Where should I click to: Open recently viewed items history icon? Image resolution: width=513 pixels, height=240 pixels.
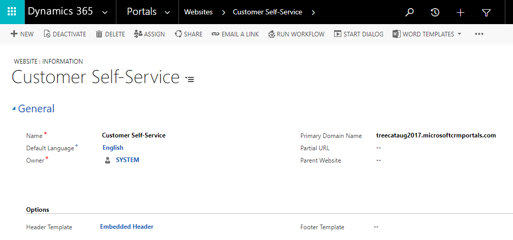tap(435, 12)
